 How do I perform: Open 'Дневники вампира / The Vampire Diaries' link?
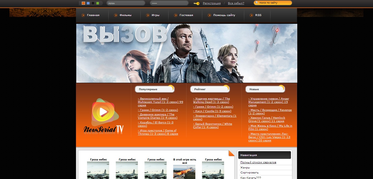pyautogui.click(x=157, y=116)
